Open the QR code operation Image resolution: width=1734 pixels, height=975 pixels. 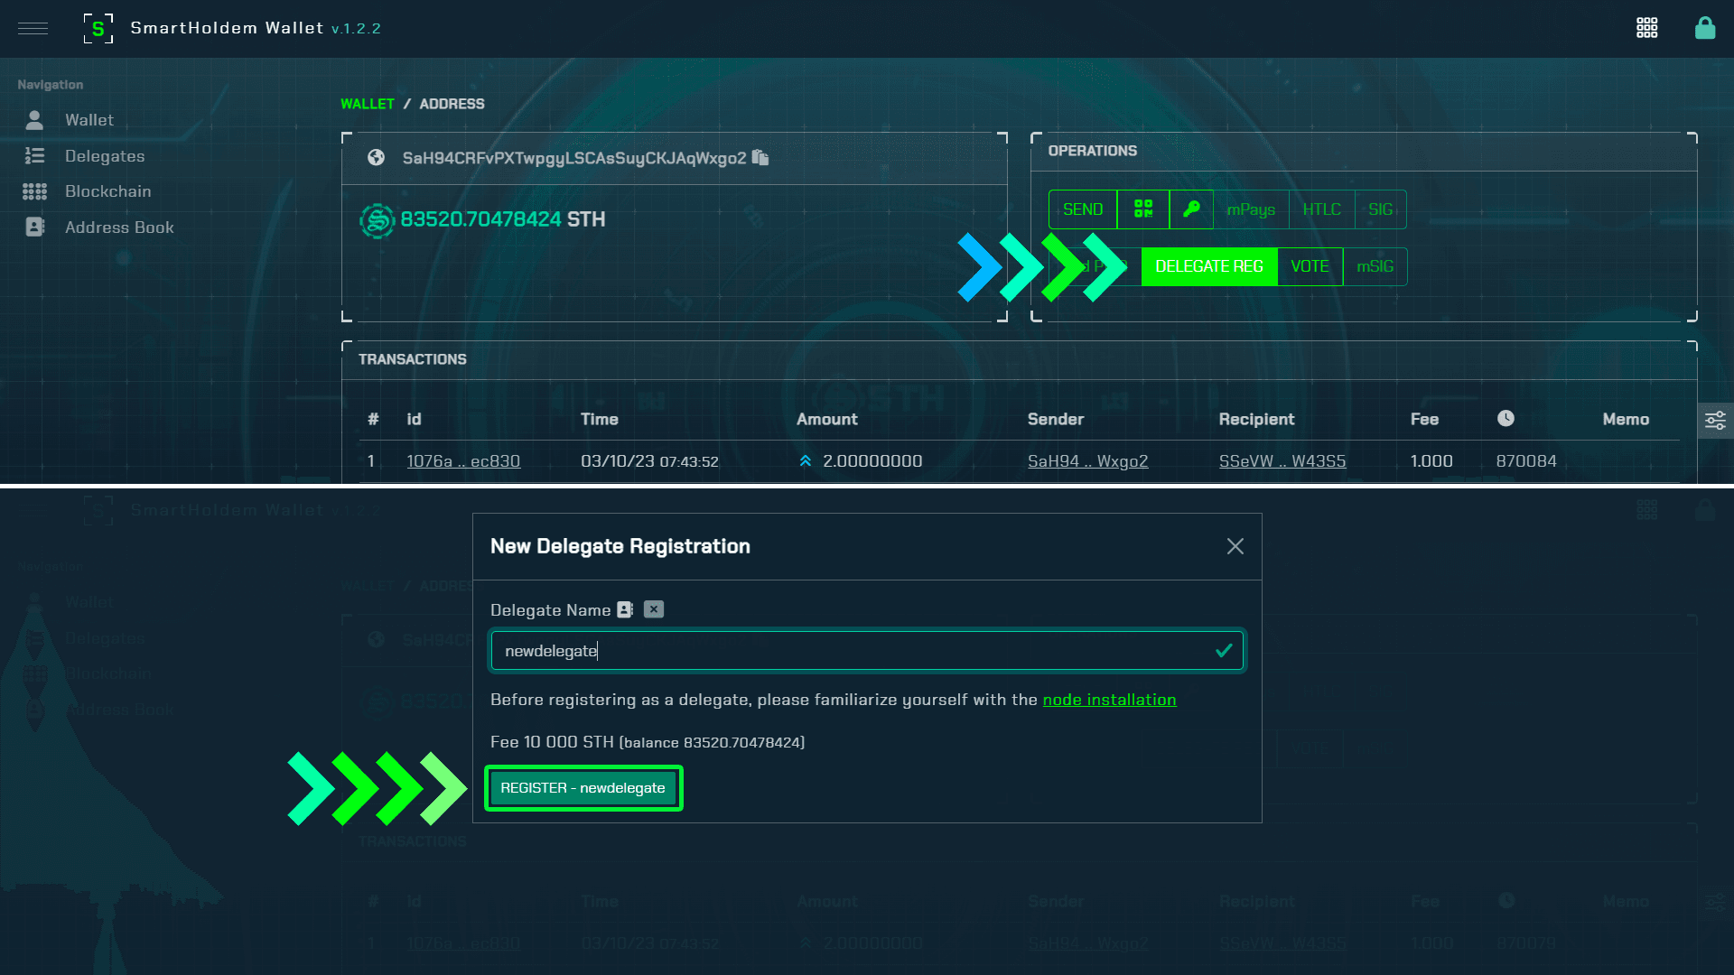point(1142,209)
